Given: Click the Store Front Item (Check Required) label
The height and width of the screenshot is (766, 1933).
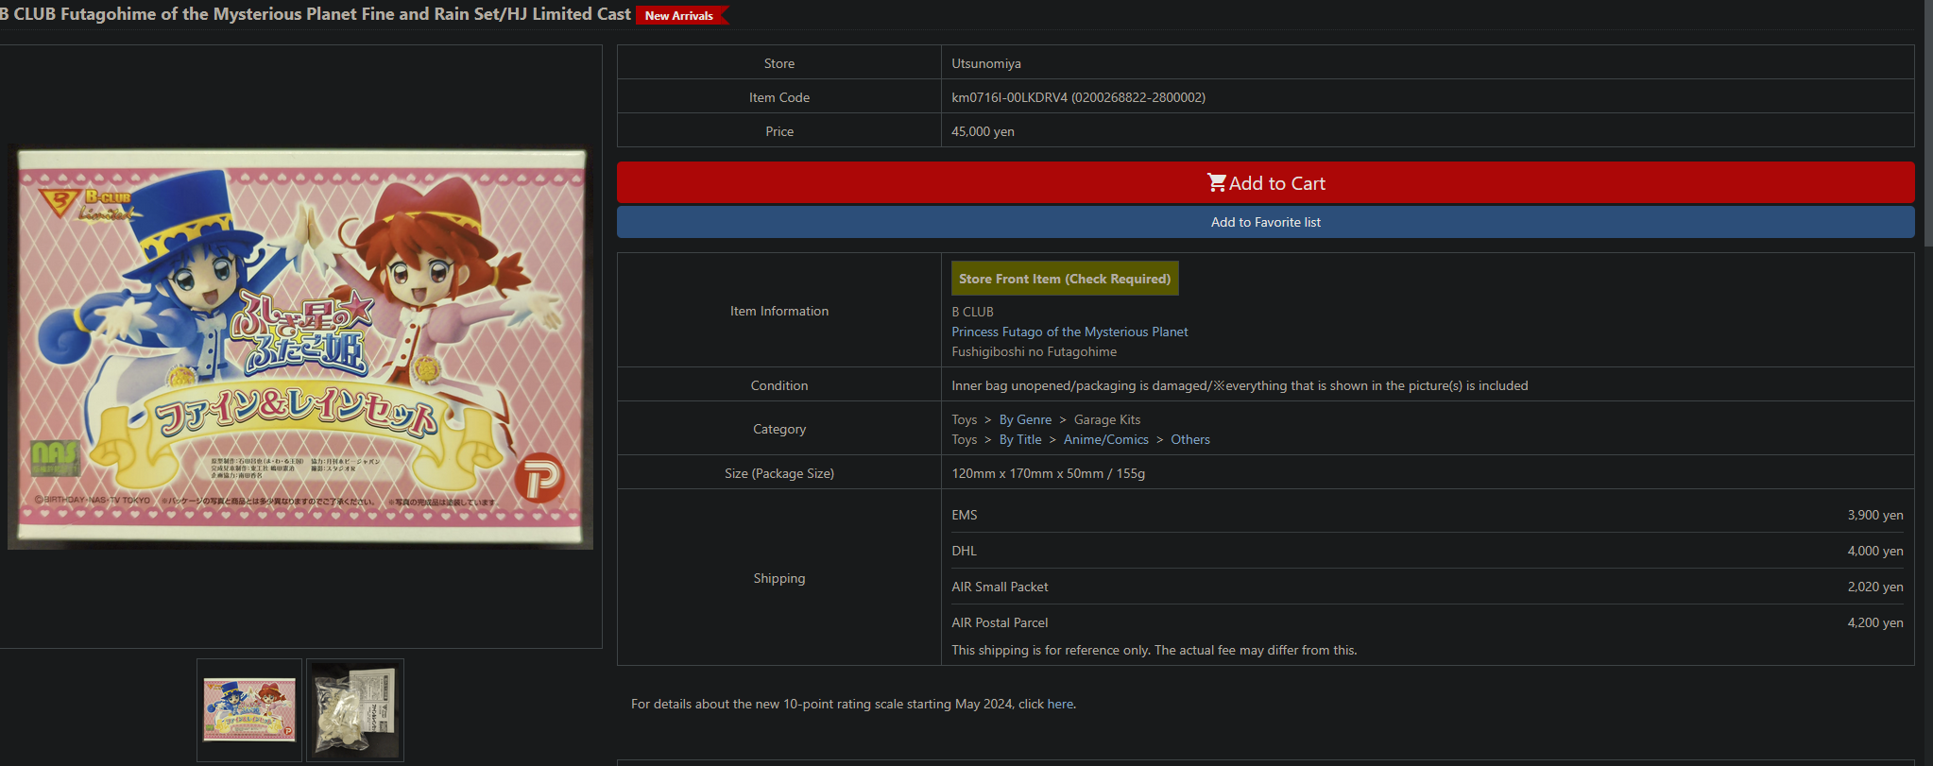Looking at the screenshot, I should click(x=1065, y=279).
